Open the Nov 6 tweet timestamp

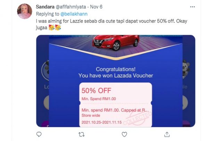[x=96, y=7]
